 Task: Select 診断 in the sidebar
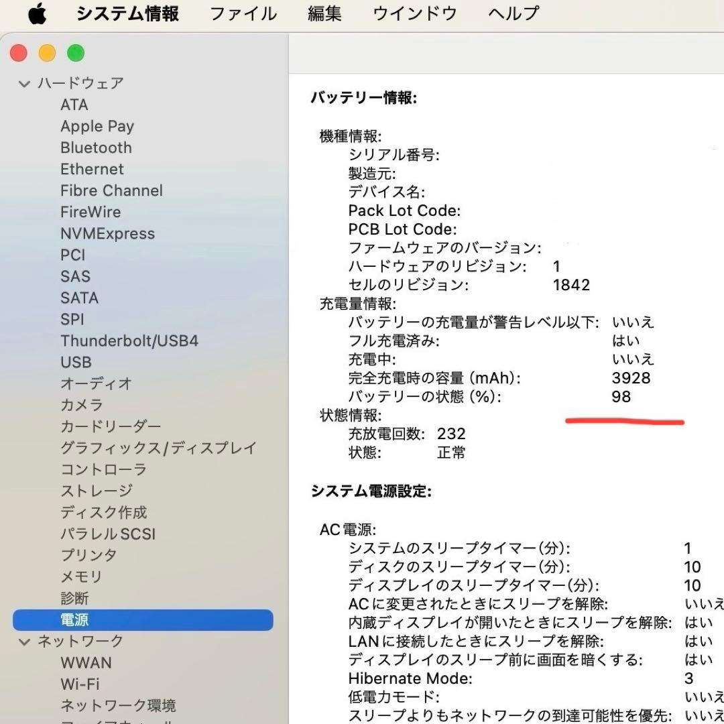point(74,598)
